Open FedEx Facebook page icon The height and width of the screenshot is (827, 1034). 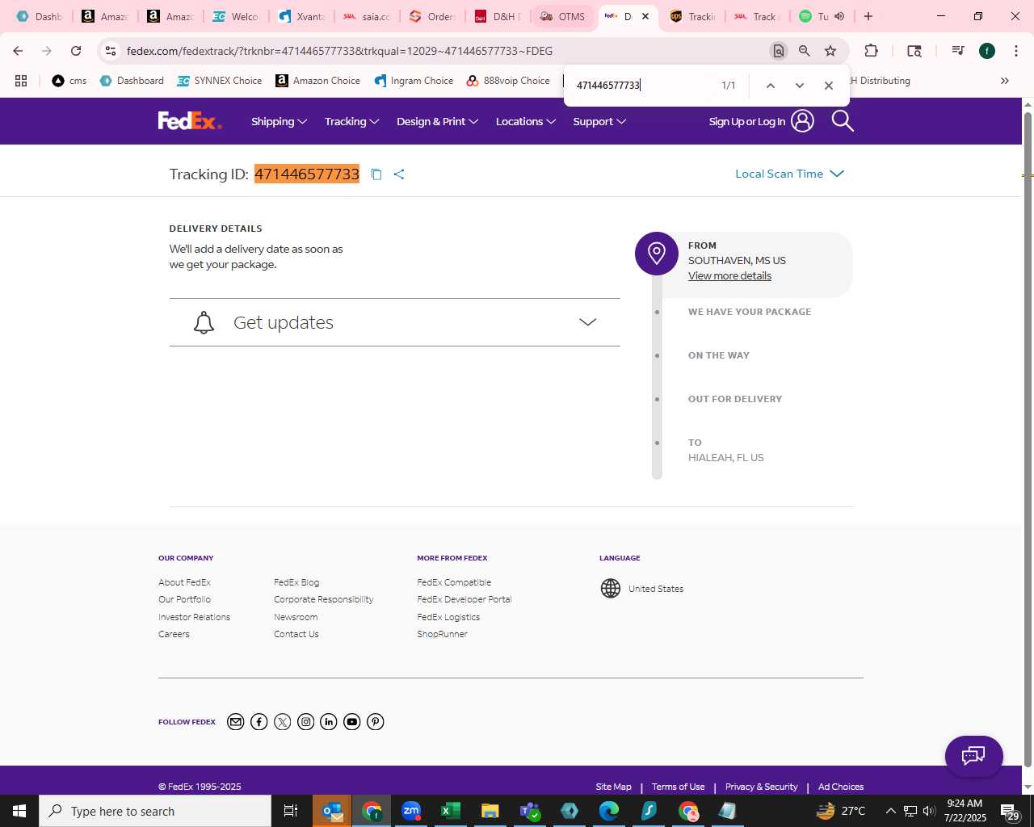[259, 722]
